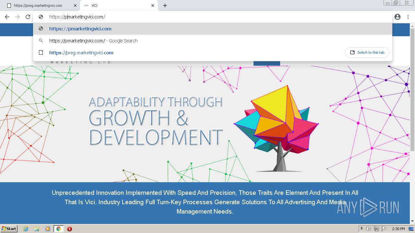
Task: Click the address bar URL text
Action: (x=77, y=17)
